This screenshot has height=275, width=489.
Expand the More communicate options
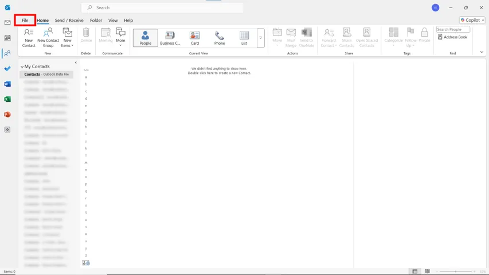[120, 37]
